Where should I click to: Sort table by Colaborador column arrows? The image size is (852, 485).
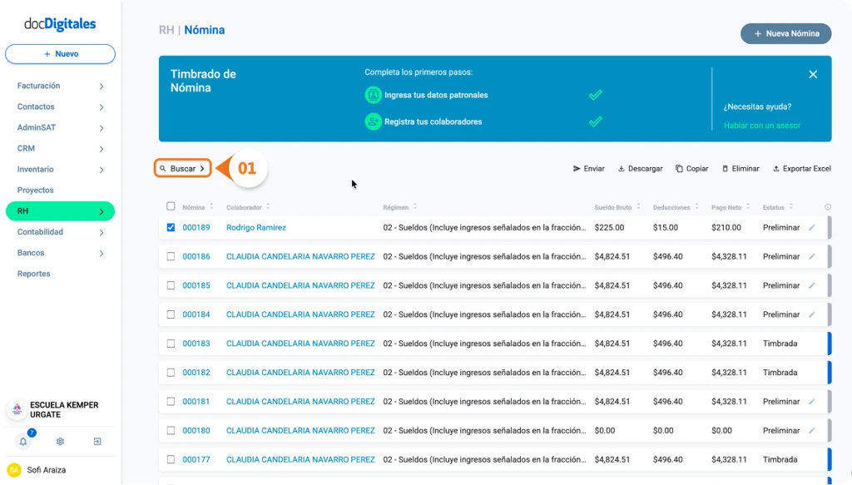pyautogui.click(x=268, y=207)
